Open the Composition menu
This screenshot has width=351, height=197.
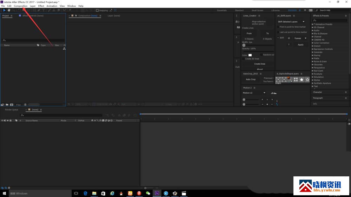(21, 6)
